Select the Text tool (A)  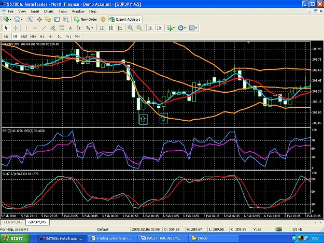pos(71,28)
